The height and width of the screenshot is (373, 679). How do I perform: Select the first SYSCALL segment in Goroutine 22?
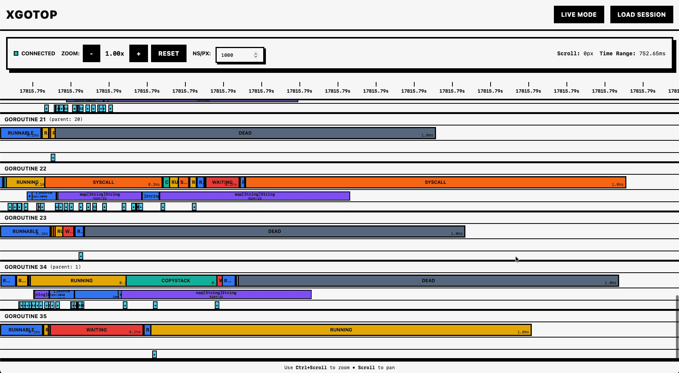(x=103, y=182)
